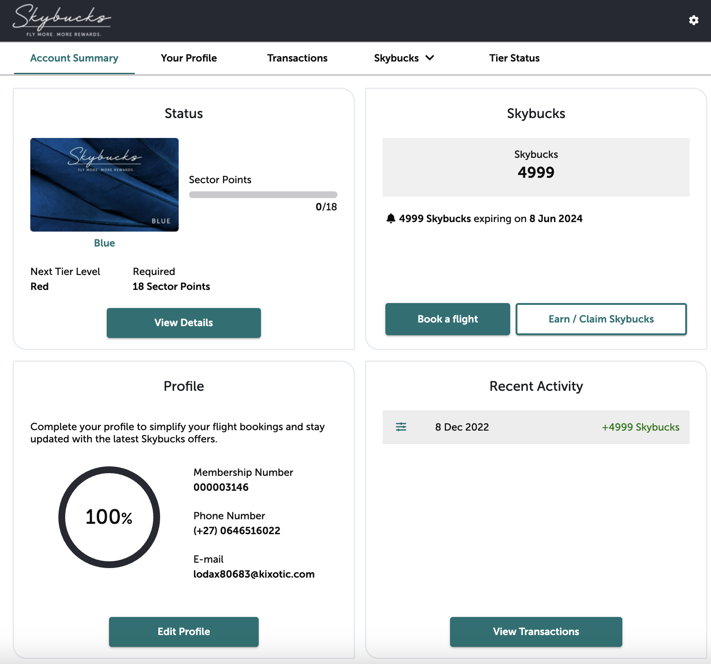Viewport: 711px width, 664px height.
Task: Click the 0/18 sector points value
Action: [326, 207]
